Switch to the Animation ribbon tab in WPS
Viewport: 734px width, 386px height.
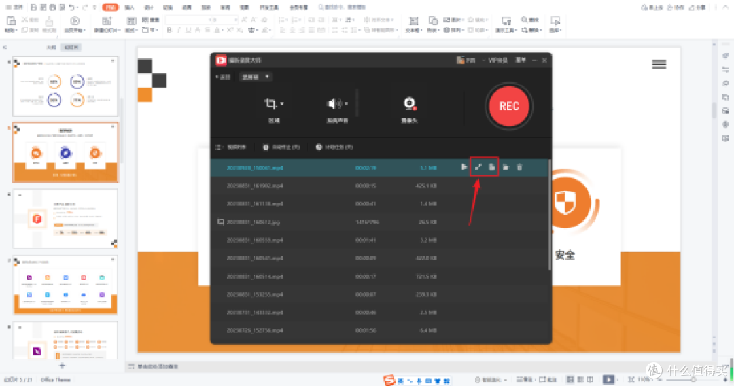click(x=187, y=7)
